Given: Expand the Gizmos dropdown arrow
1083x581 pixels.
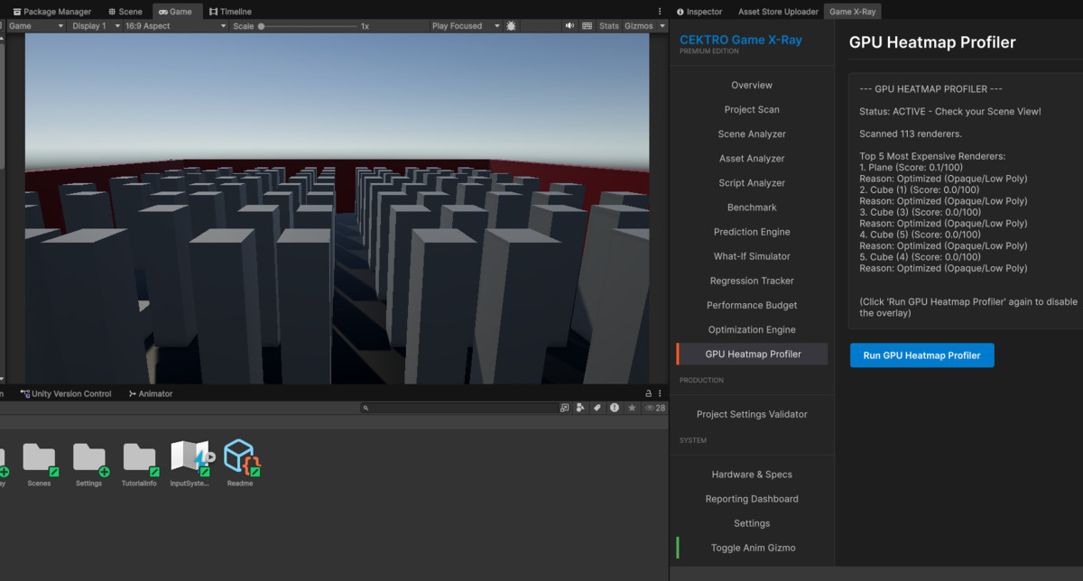Looking at the screenshot, I should click(662, 26).
